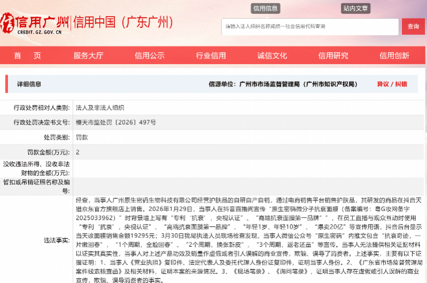This screenshot has height=283, width=427.
Task: Open the 信用研究 navigation item
Action: [x=333, y=55]
